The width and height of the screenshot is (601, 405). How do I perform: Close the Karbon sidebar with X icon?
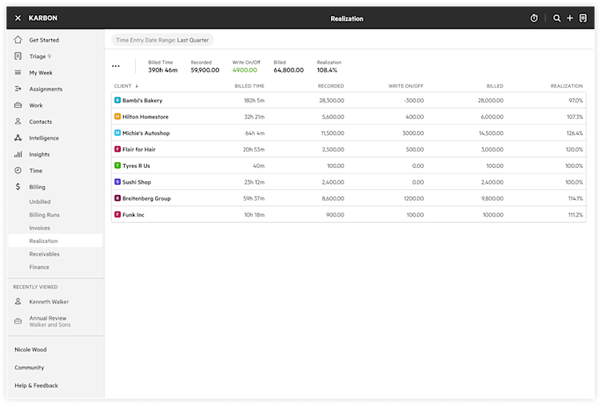[18, 18]
